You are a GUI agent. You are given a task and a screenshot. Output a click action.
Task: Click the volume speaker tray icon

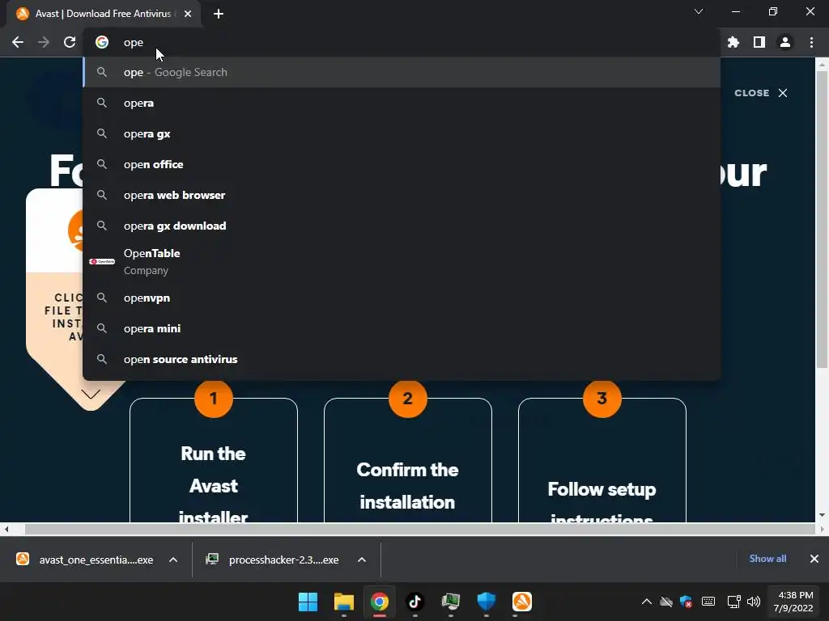[754, 602]
